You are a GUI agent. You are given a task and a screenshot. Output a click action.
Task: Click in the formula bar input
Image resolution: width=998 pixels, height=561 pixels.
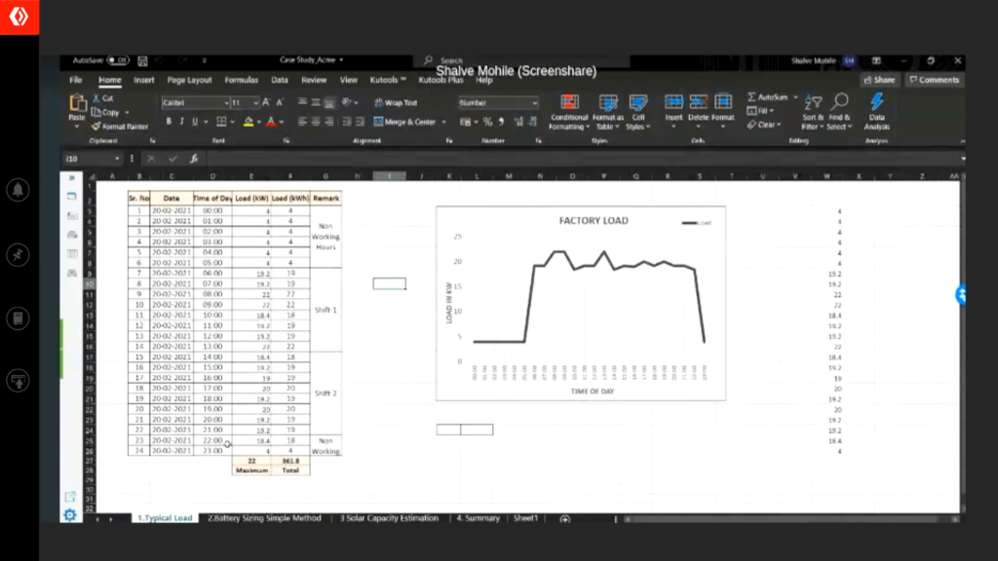583,159
